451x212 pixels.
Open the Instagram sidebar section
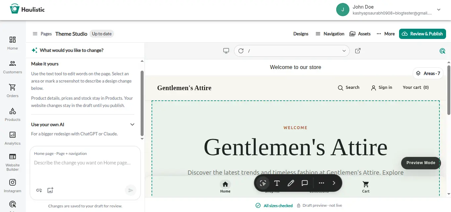pos(13,186)
